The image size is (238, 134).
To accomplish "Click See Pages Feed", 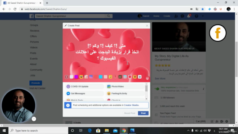I will 168,113.
